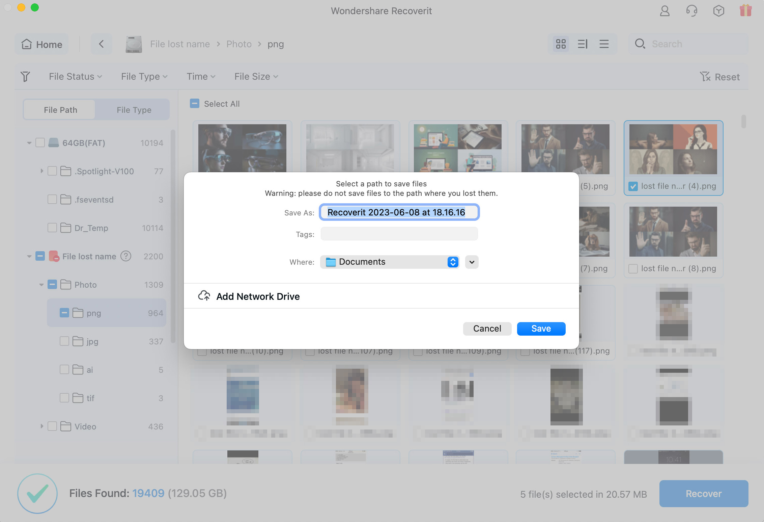Click the png folder icon
Viewport: 764px width, 522px height.
(78, 313)
